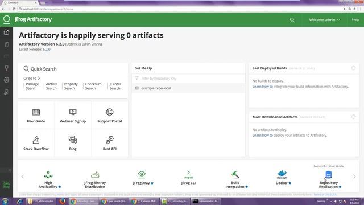Open the User Guide book icon
Viewport: 364px width, 205px height.
click(36, 112)
